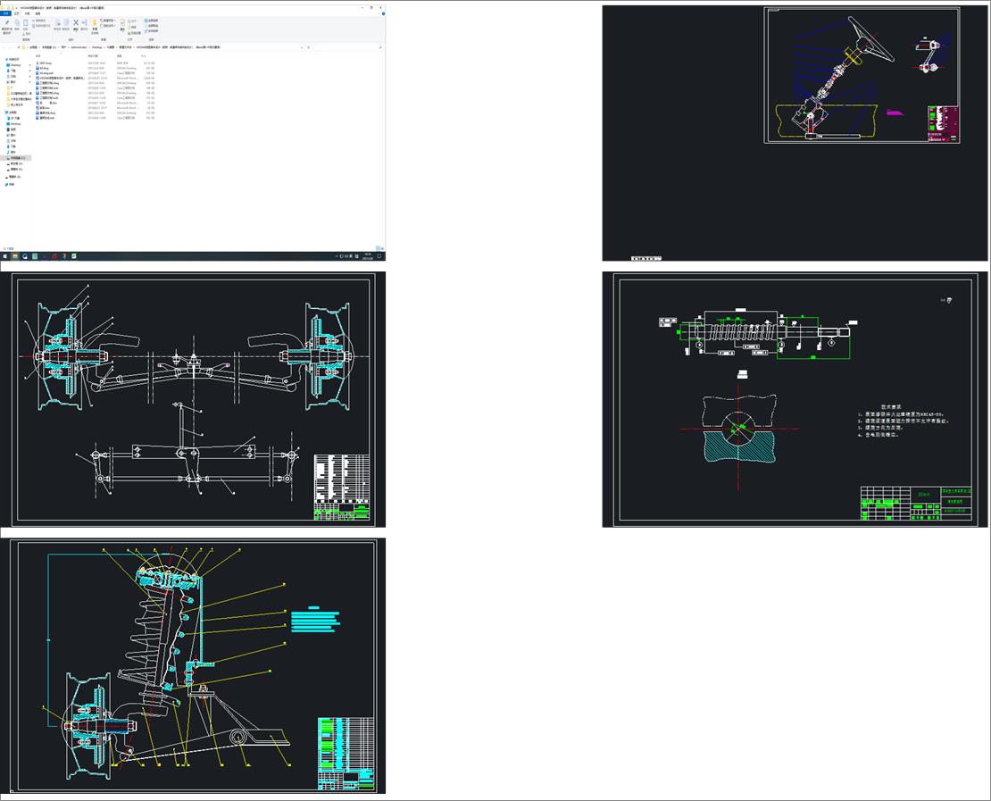Click the Copy to icon in ribbon
The height and width of the screenshot is (801, 991).
coord(66,22)
